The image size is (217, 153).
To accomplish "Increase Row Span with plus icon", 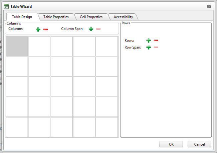I will point(149,47).
